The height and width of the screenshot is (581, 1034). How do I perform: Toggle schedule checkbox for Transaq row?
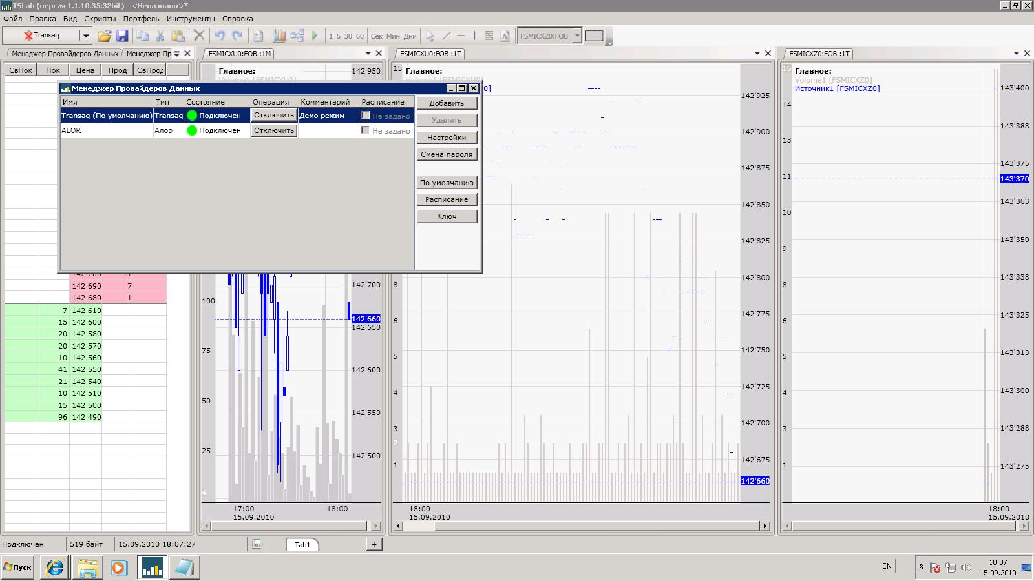366,116
